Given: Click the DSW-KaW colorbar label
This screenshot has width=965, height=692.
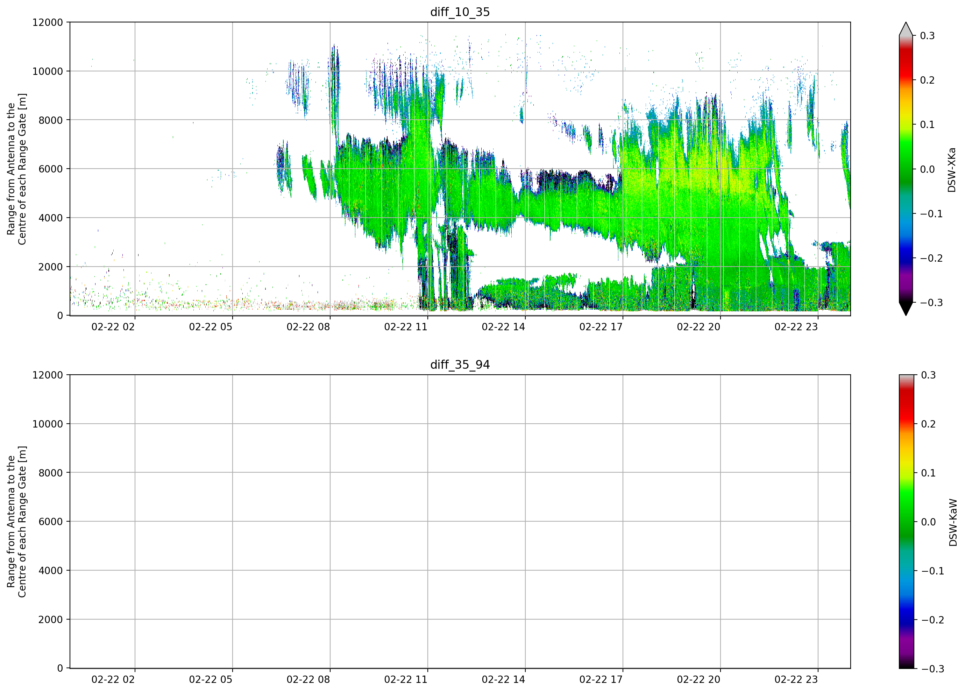Looking at the screenshot, I should pyautogui.click(x=953, y=523).
